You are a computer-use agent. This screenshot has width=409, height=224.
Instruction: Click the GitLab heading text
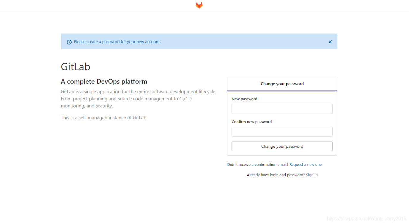(x=75, y=67)
